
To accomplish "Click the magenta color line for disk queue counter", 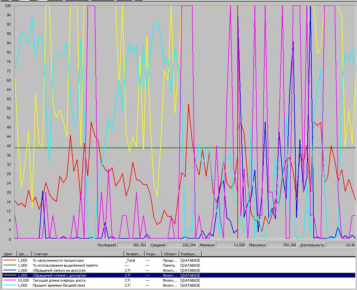I will click(x=9, y=280).
